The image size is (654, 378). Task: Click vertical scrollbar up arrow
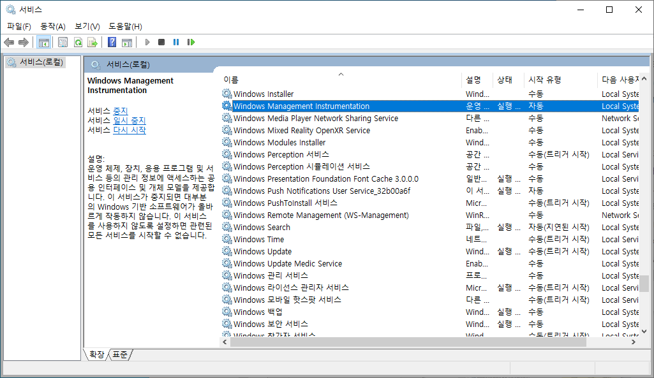644,78
